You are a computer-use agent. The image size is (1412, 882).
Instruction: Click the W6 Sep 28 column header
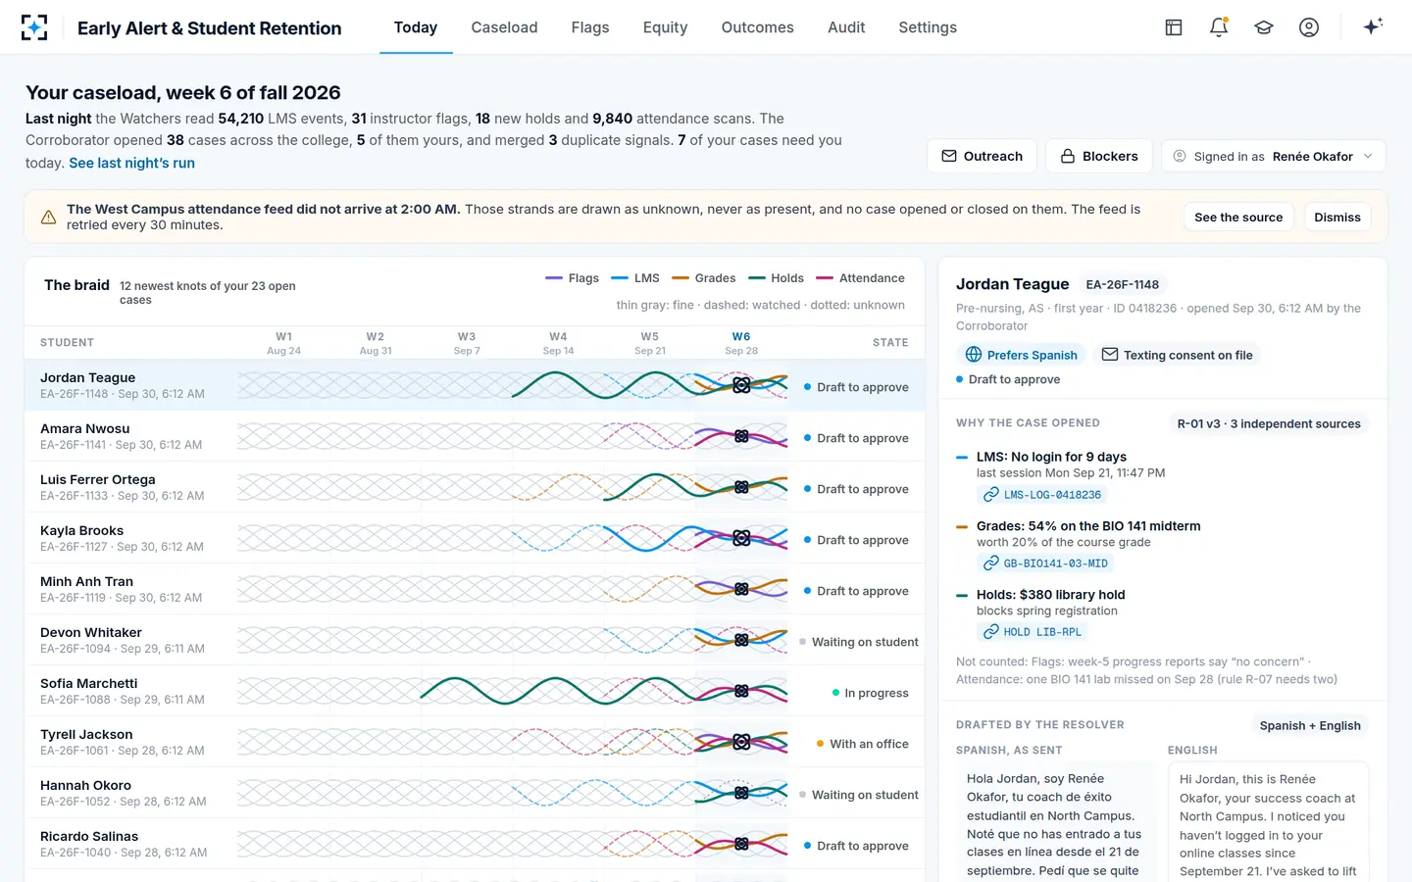741,343
